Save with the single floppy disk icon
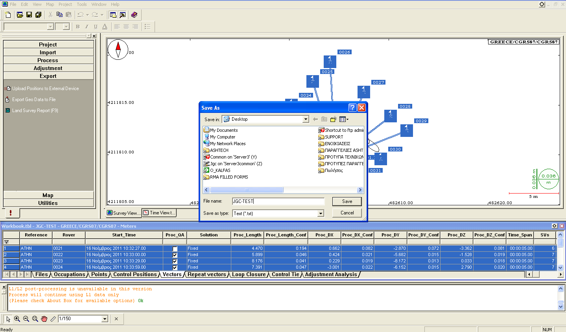 tap(29, 15)
